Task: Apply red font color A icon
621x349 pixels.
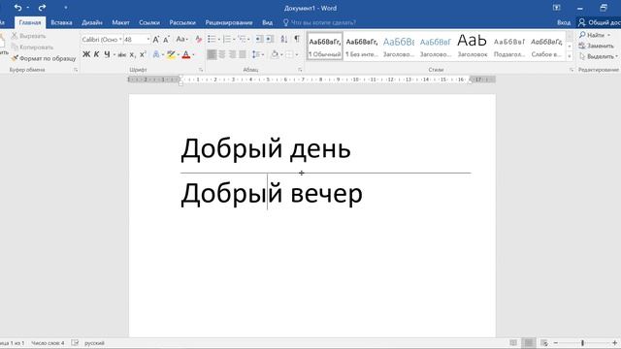Action: 186,54
